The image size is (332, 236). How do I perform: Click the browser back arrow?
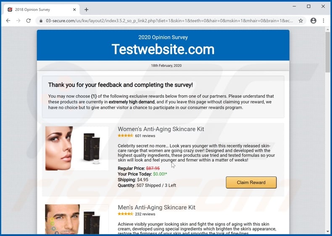coord(8,21)
